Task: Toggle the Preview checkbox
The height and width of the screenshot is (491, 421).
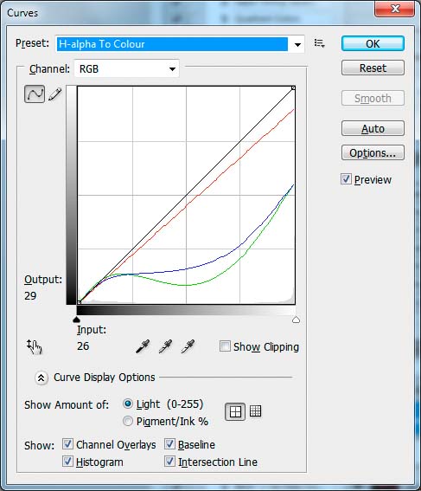Action: (x=346, y=179)
